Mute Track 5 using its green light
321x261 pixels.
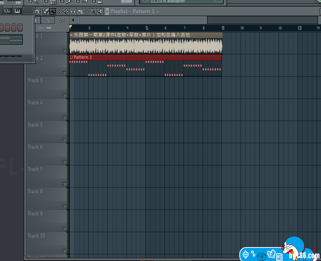point(64,139)
